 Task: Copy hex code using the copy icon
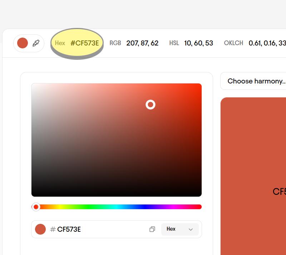coord(152,229)
